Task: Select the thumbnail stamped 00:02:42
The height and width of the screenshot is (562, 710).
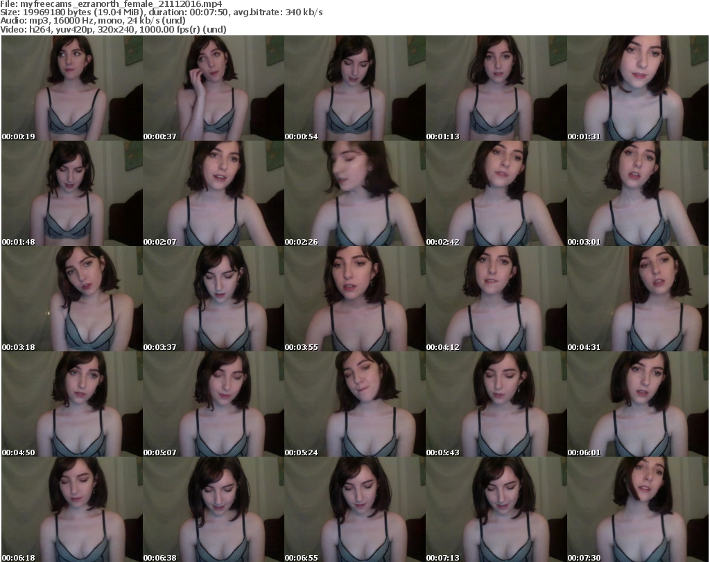Action: coord(496,193)
